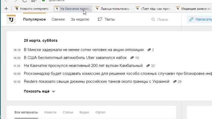Open Kamchatka Камбальный volcano headline
This screenshot has width=212, height=119.
tap(83, 66)
